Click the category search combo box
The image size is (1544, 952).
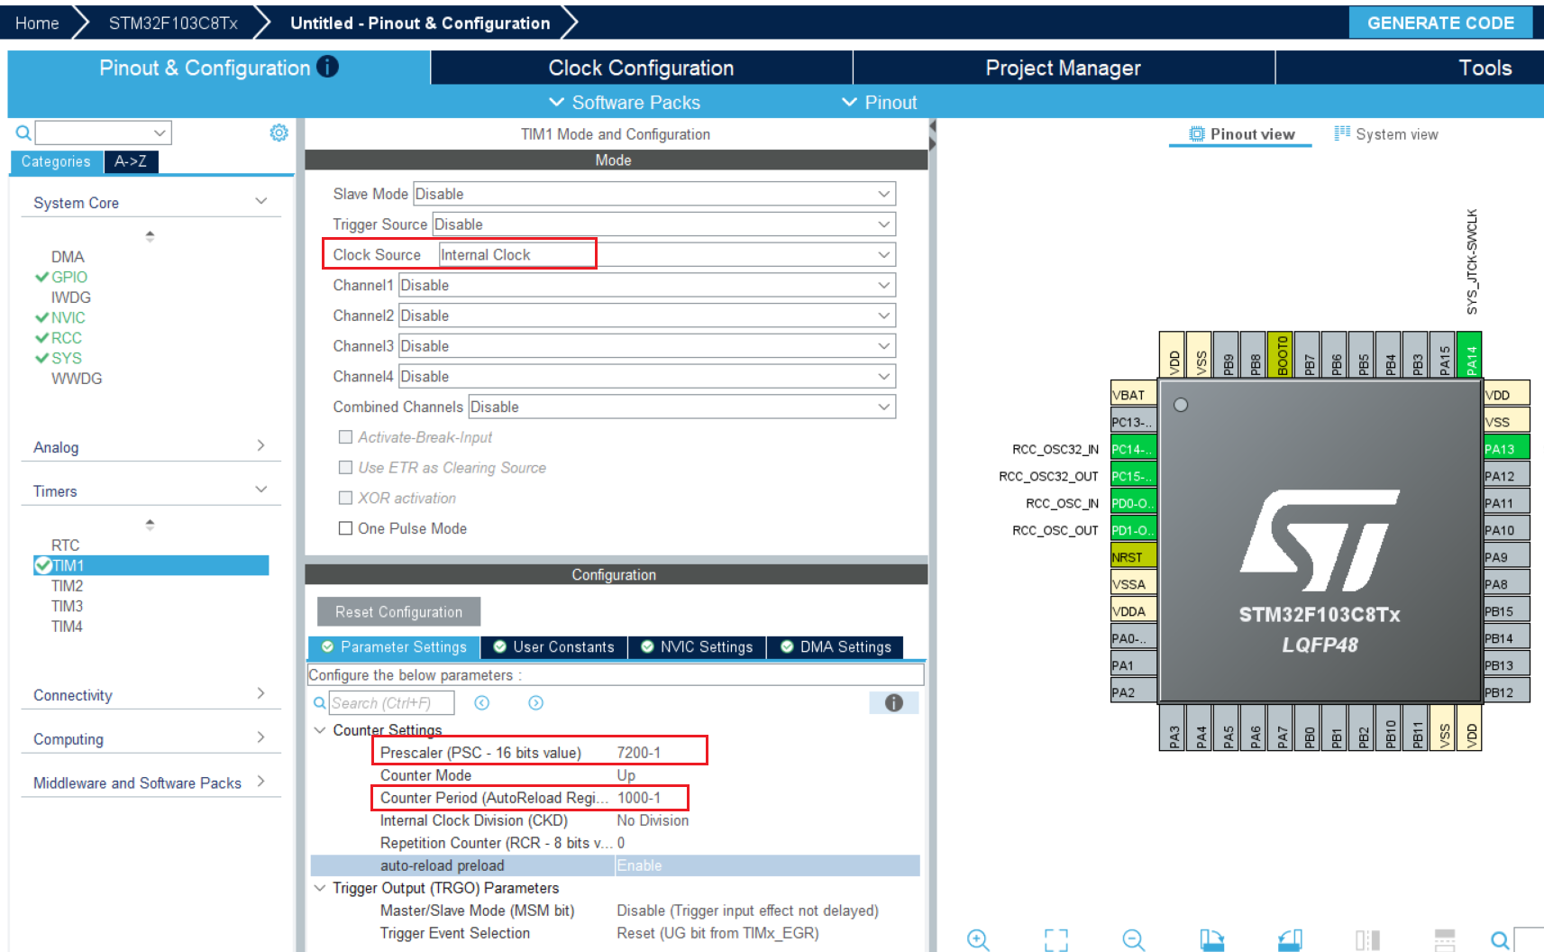[x=103, y=133]
